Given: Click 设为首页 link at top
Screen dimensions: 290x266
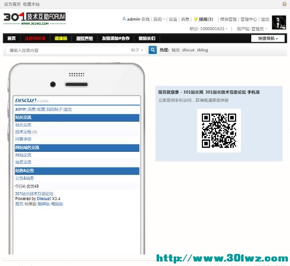Looking at the screenshot, I should 12,4.
